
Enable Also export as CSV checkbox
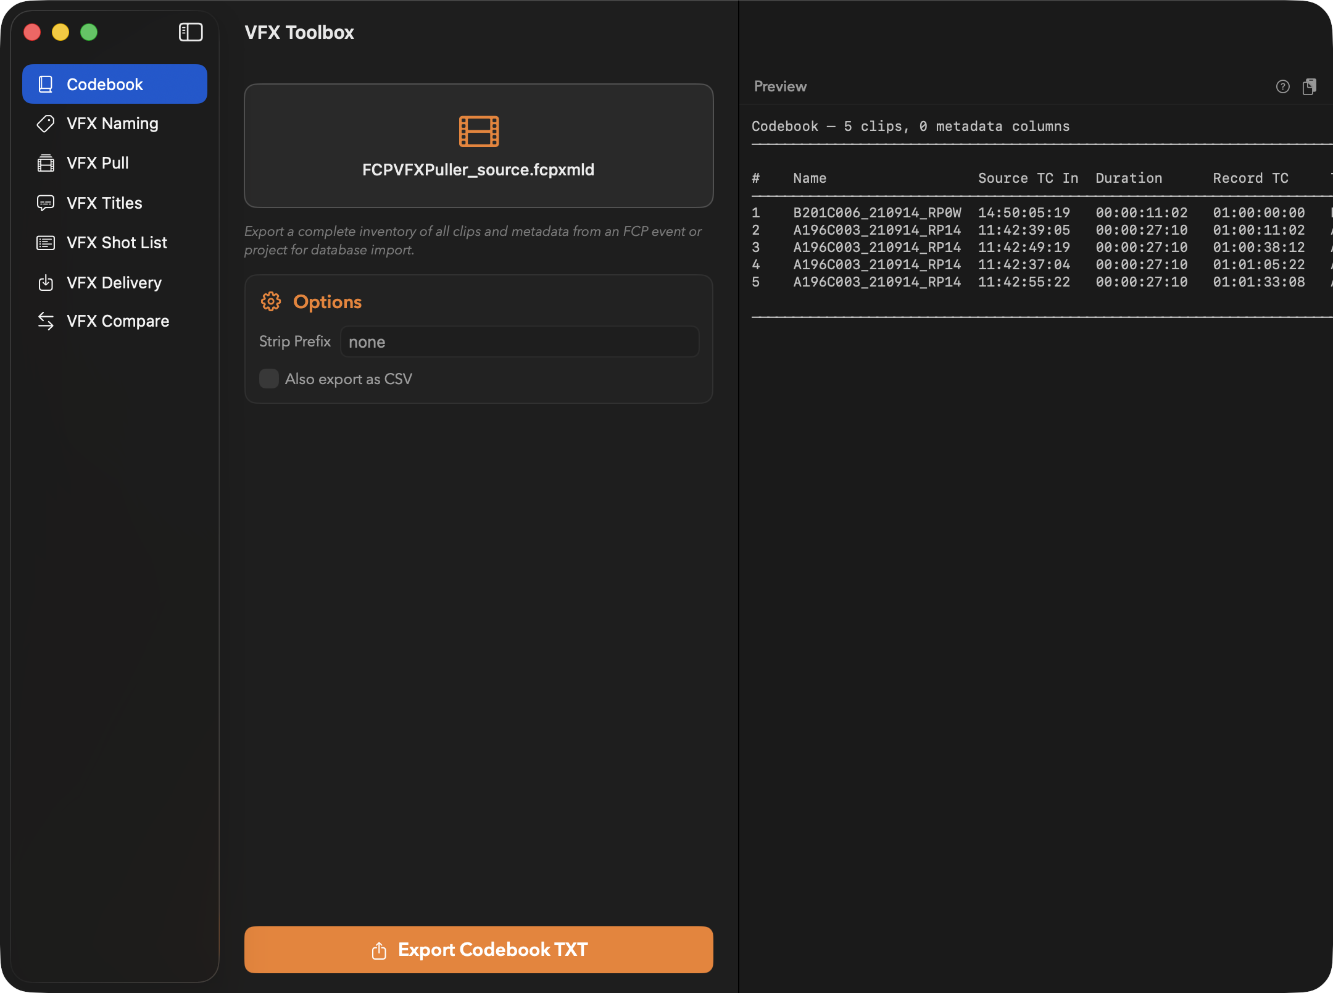269,379
